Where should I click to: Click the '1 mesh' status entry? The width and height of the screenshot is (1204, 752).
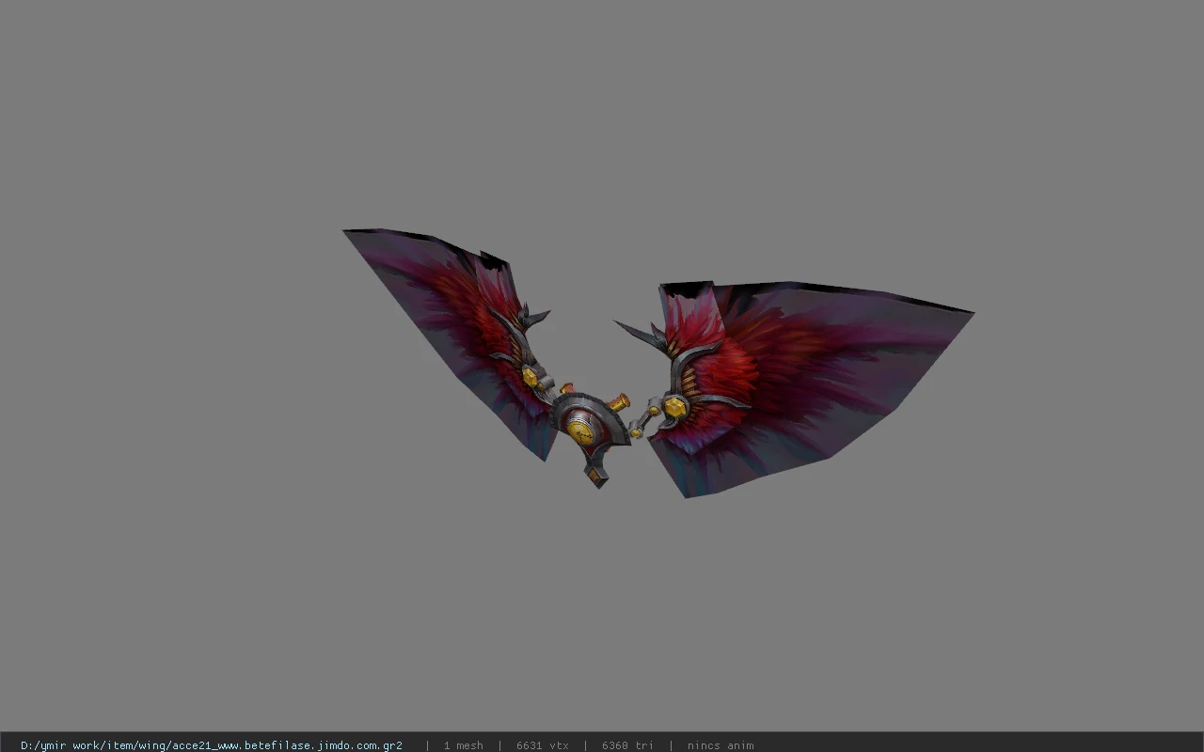tap(463, 745)
